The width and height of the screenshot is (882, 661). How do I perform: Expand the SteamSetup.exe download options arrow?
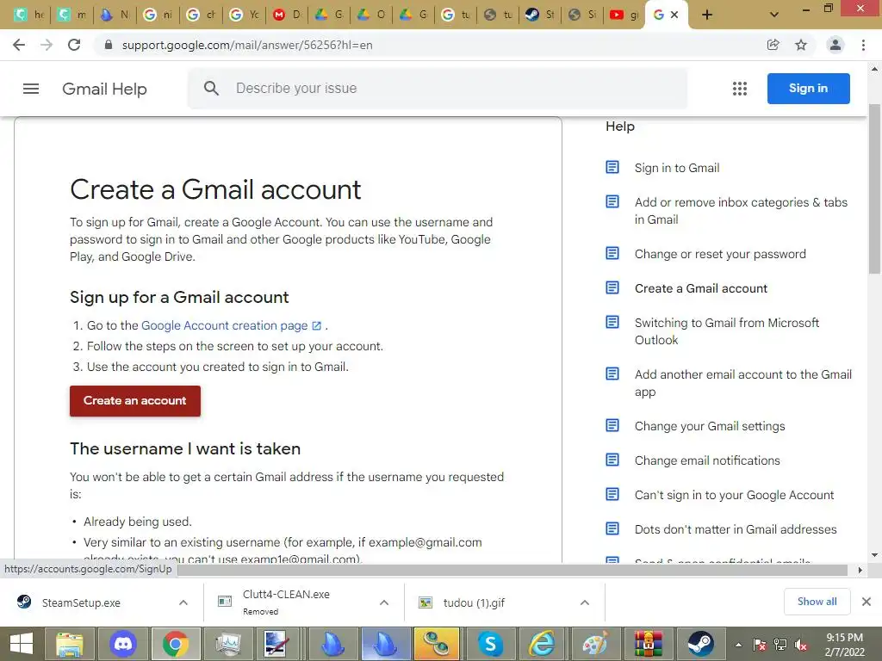point(183,602)
